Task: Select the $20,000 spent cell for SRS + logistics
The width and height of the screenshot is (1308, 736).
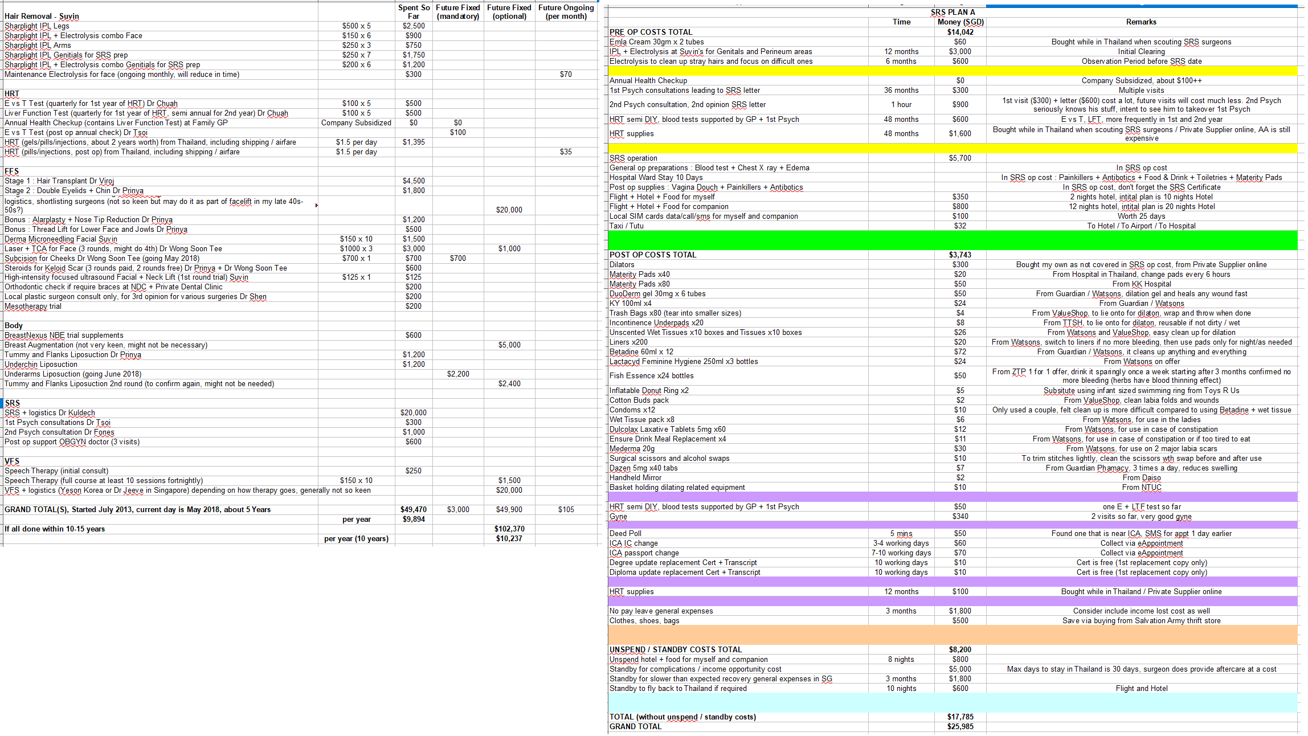Action: click(414, 412)
